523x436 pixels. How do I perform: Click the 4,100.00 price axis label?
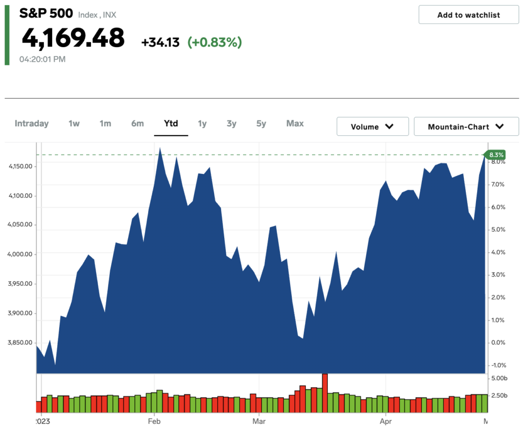(20, 196)
